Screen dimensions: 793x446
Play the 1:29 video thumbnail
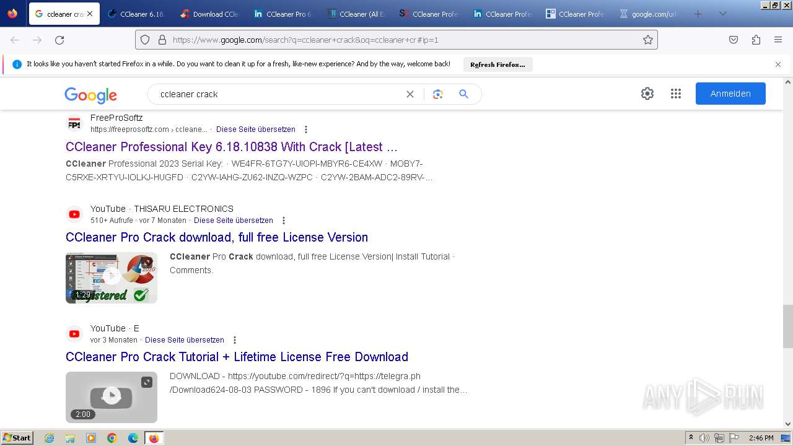(x=112, y=278)
